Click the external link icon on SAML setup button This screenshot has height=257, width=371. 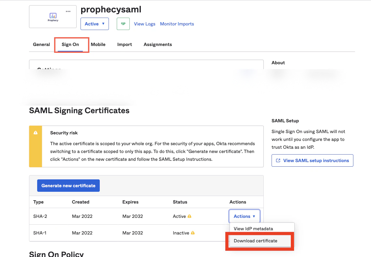(x=278, y=160)
